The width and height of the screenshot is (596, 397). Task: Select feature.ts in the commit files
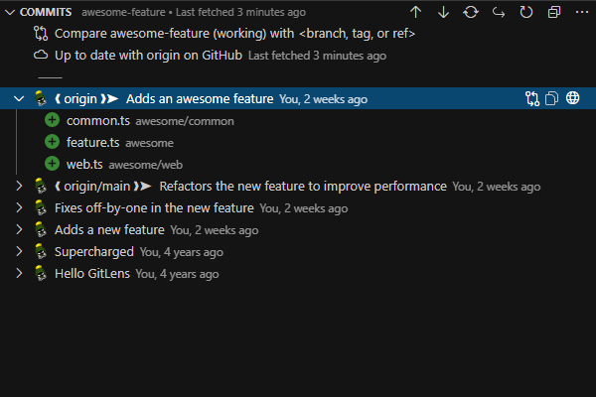(92, 142)
